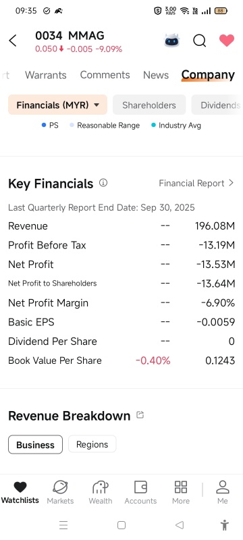Select the Regions breakdown option

92,444
